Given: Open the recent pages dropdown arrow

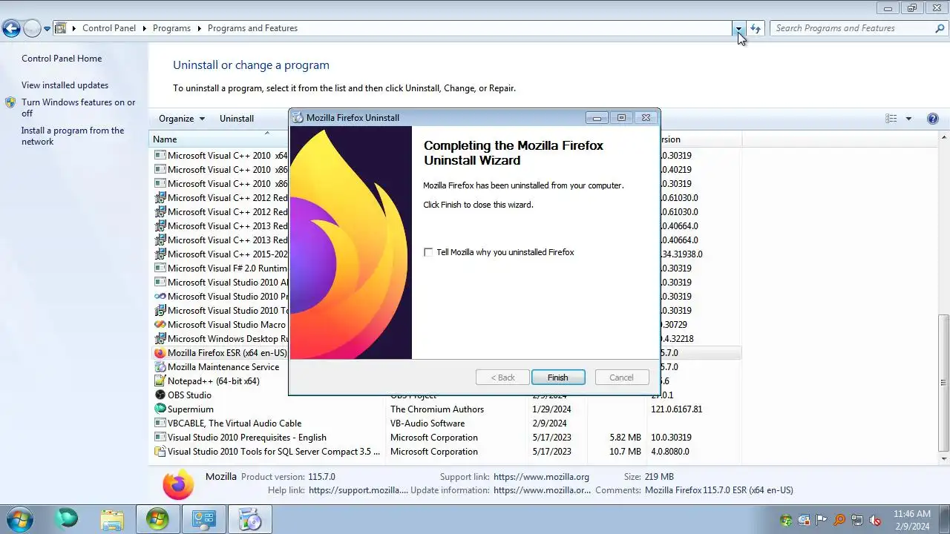Looking at the screenshot, I should click(x=47, y=29).
